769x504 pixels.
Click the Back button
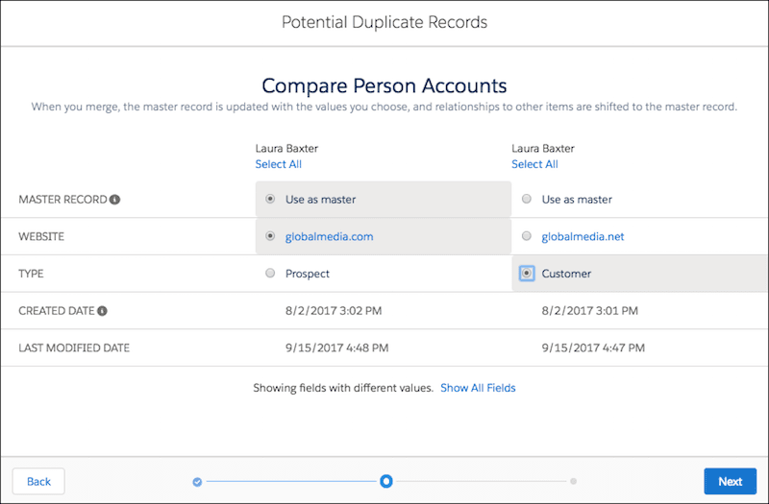click(x=38, y=482)
